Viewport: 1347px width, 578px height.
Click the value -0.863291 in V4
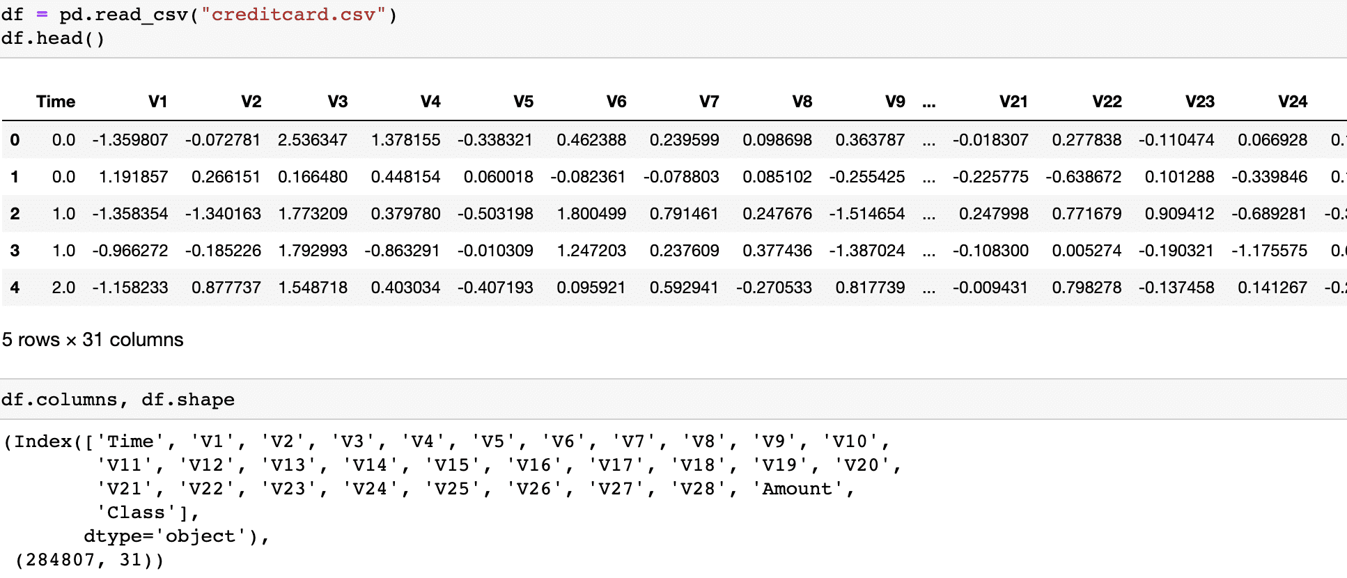point(403,251)
